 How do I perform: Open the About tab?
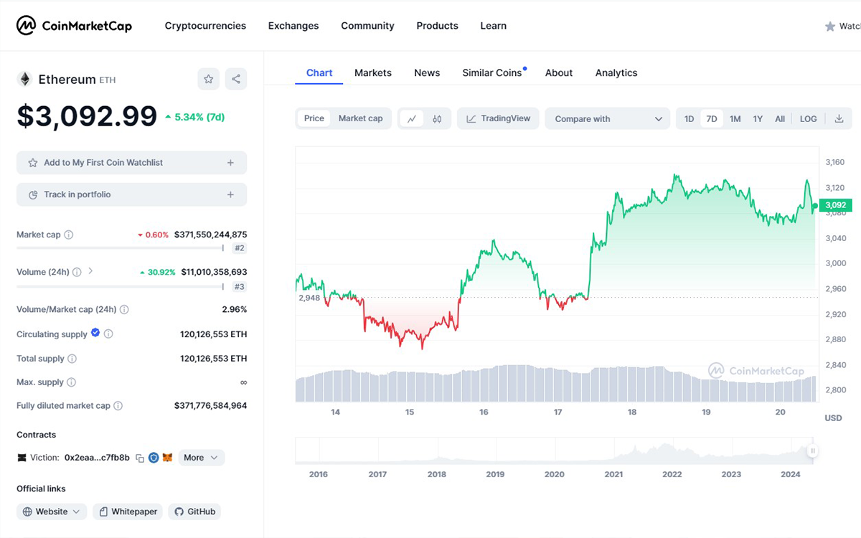[559, 72]
